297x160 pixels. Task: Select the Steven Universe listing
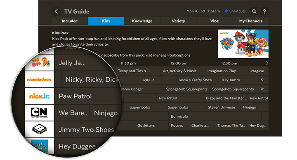[223, 107]
